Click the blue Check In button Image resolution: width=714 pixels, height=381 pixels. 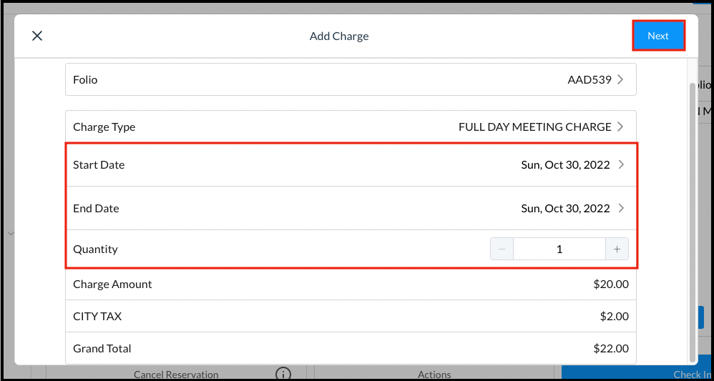click(x=692, y=375)
